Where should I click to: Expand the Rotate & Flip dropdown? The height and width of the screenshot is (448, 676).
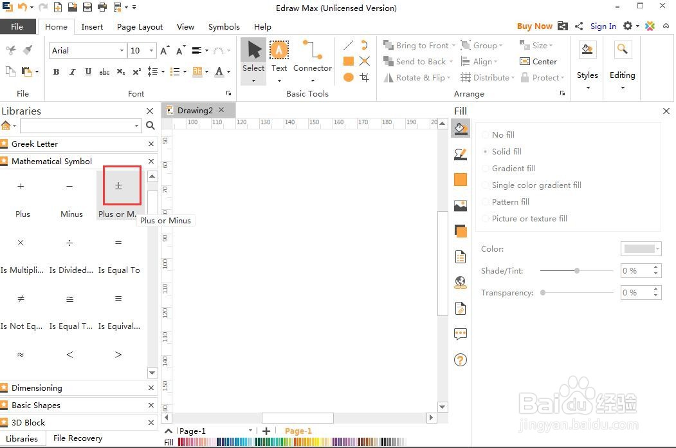pyautogui.click(x=449, y=78)
